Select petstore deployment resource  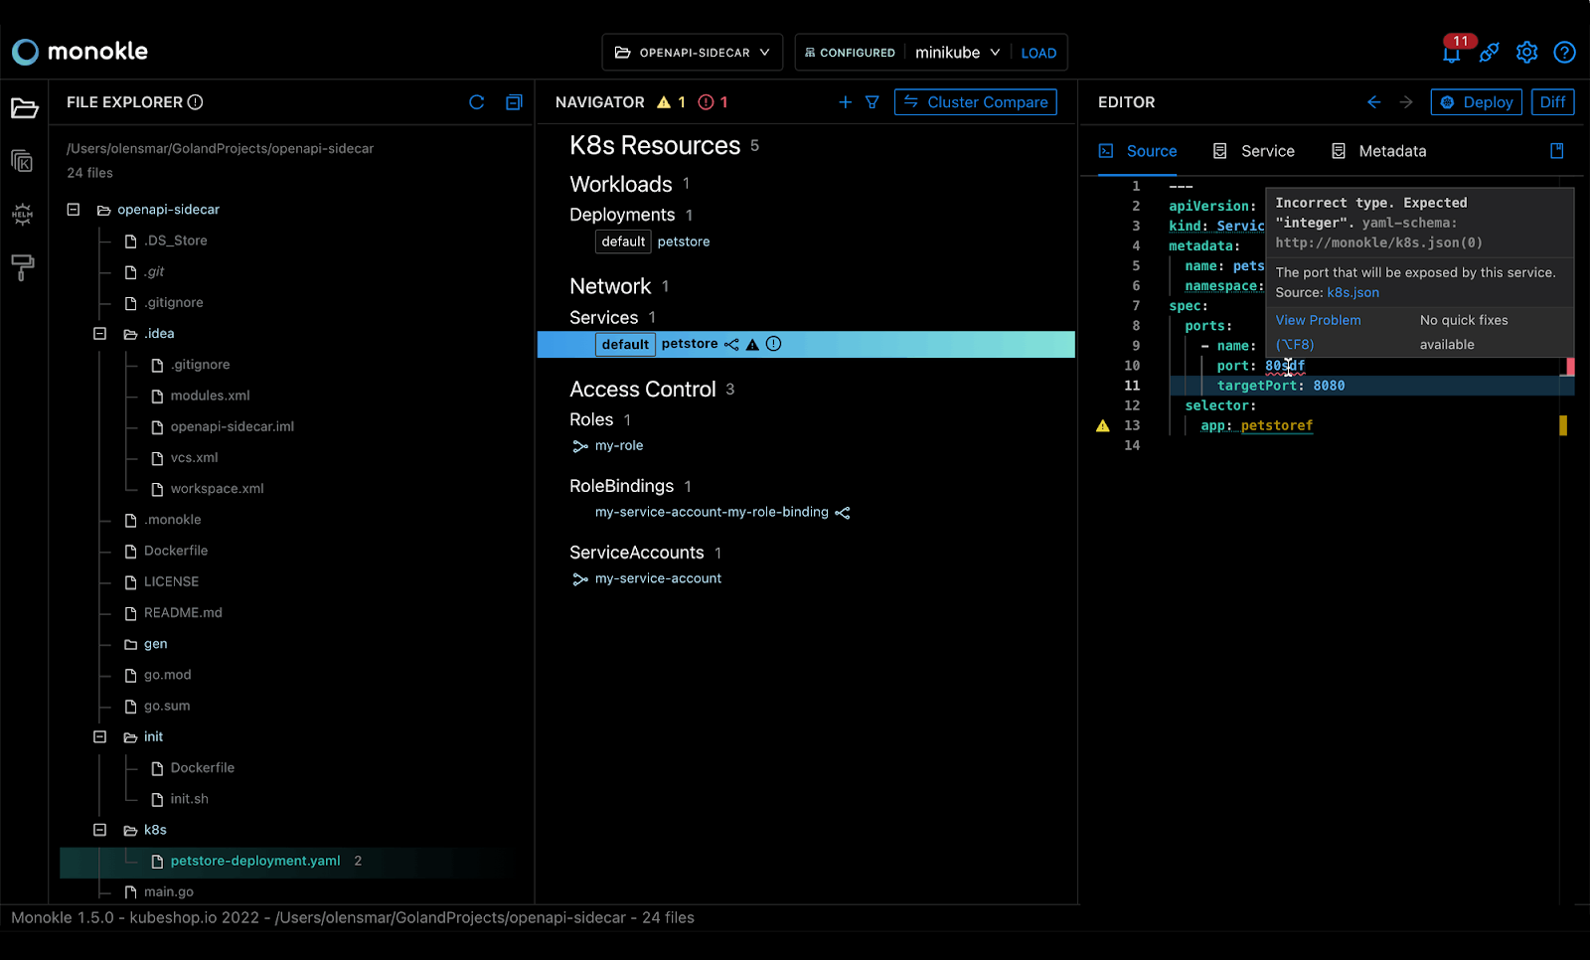683,242
